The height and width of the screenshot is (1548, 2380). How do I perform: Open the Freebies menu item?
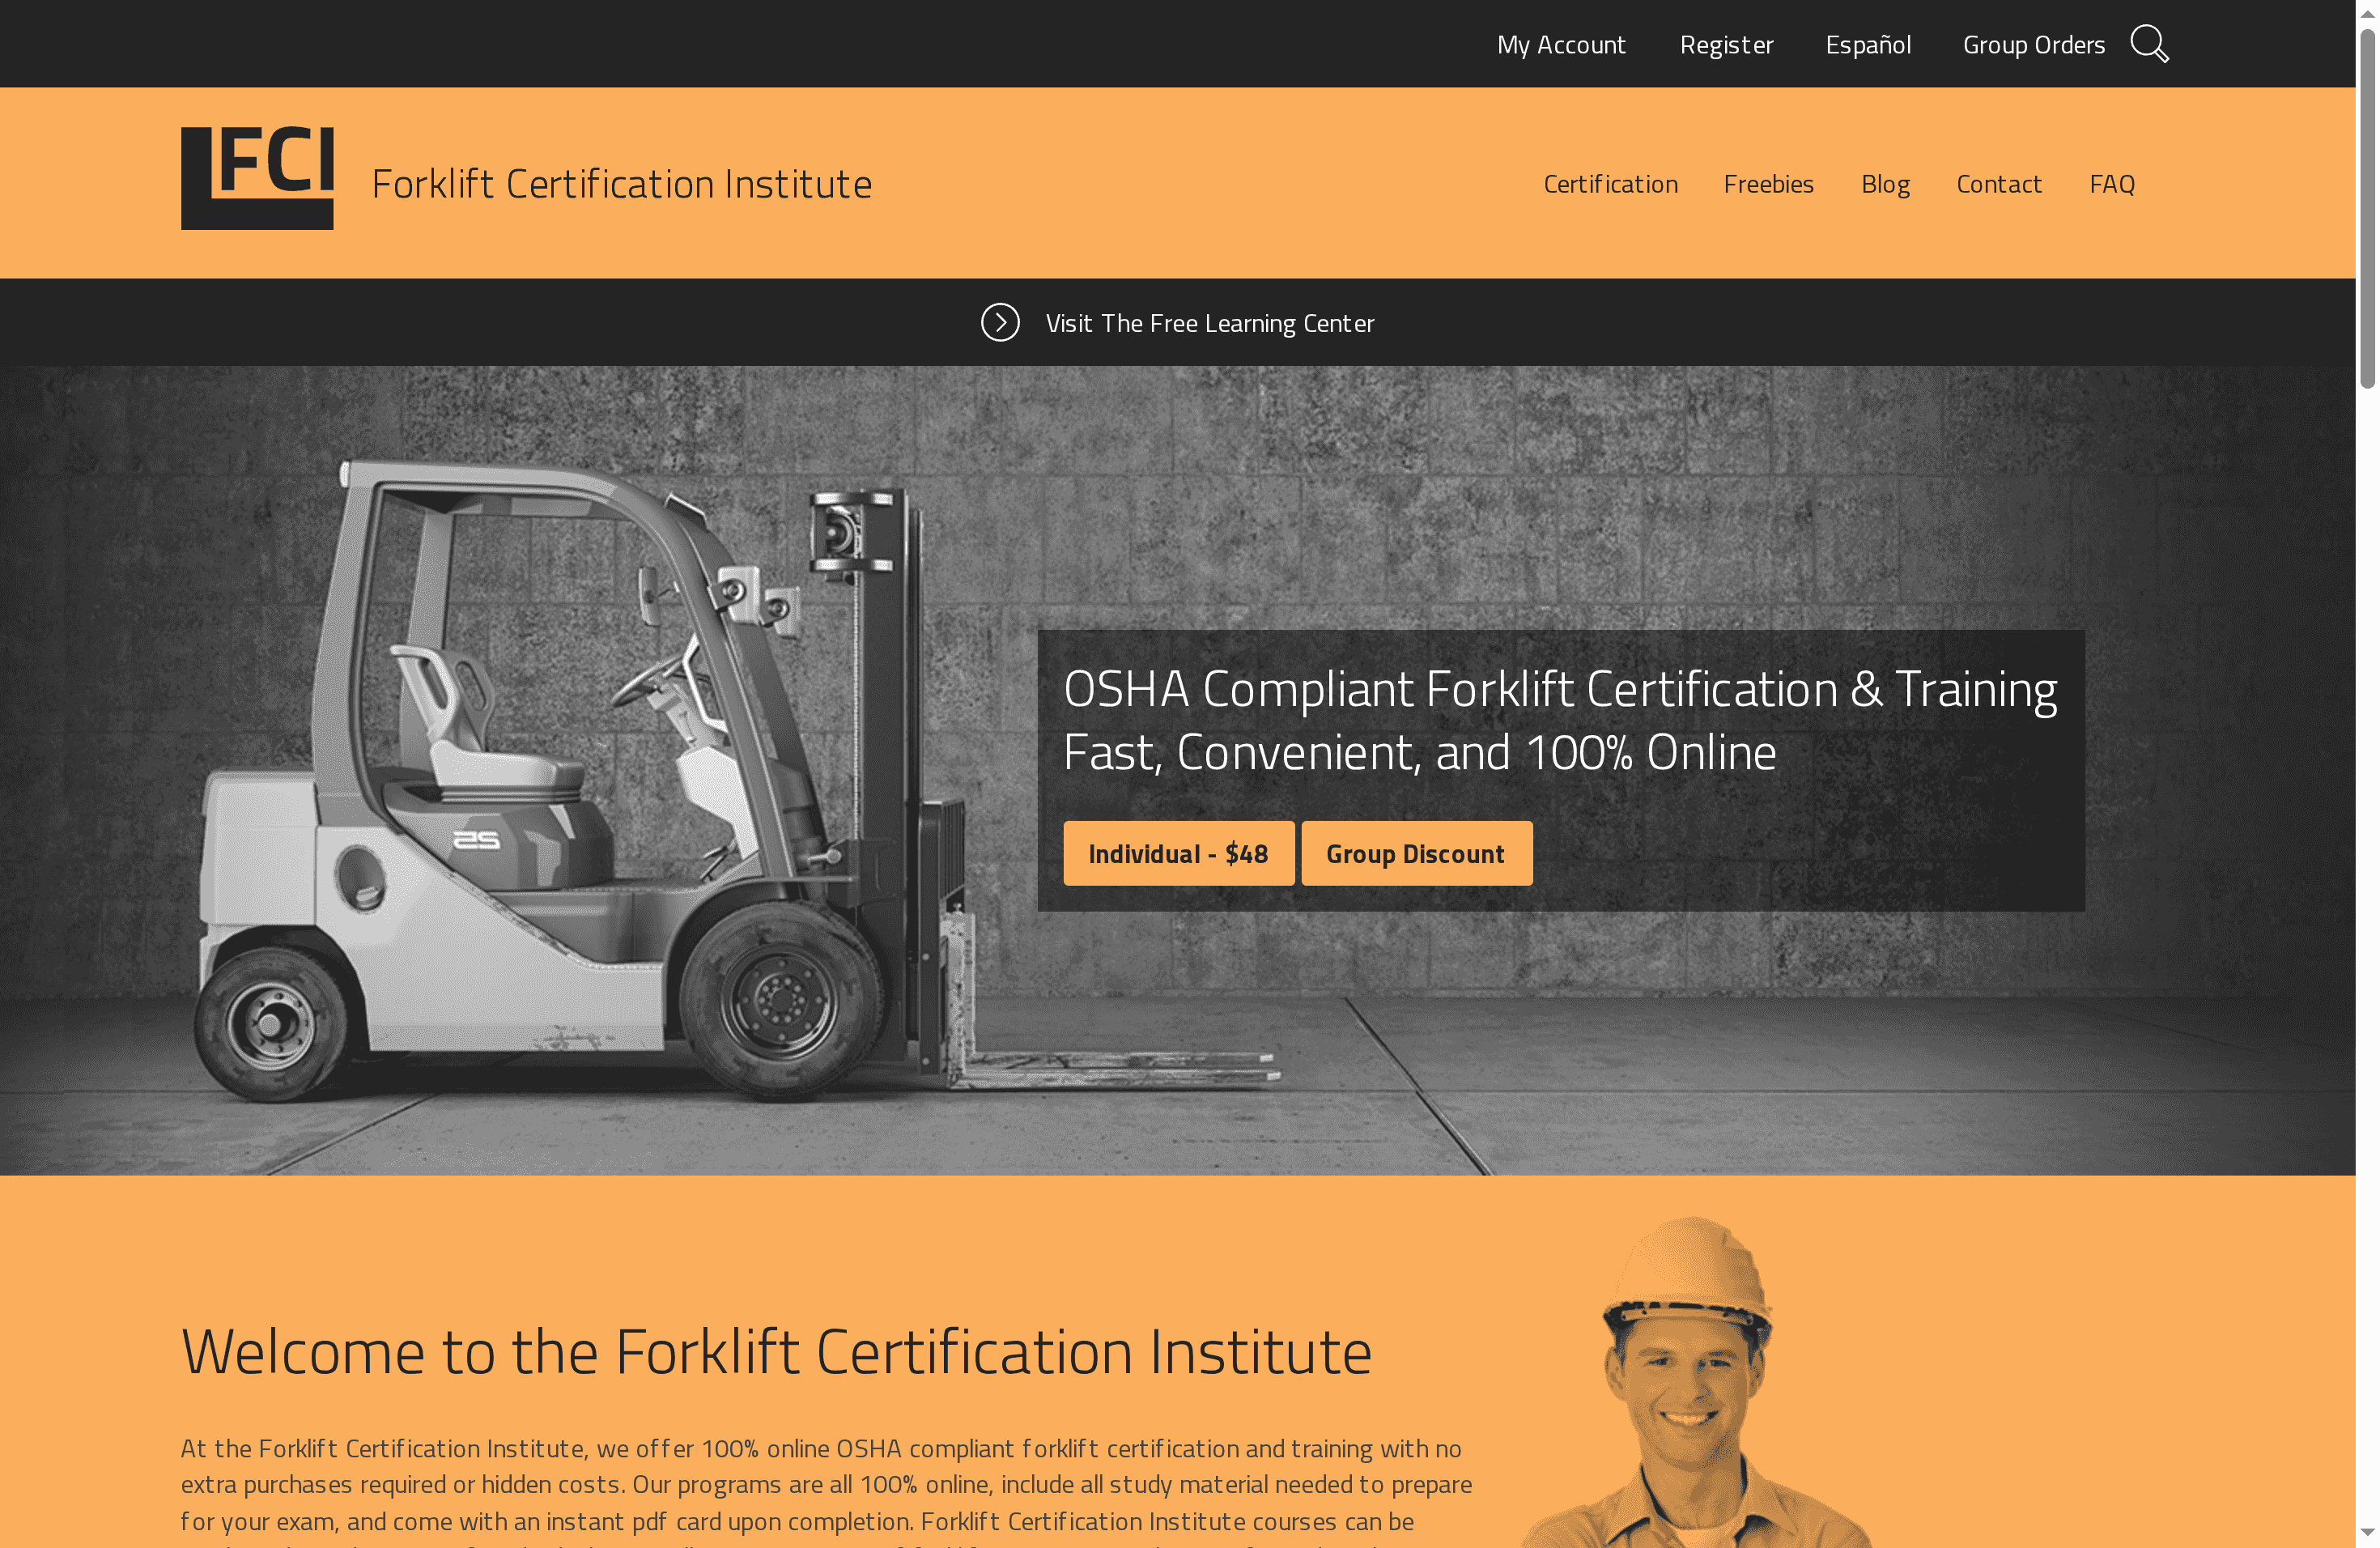[x=1767, y=184]
